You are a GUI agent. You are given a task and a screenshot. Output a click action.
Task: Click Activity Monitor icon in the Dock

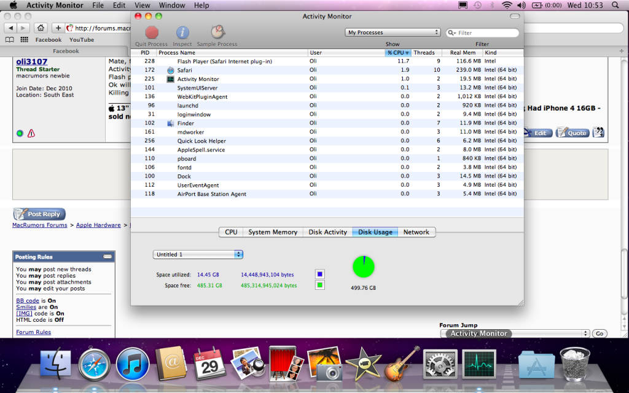click(479, 364)
